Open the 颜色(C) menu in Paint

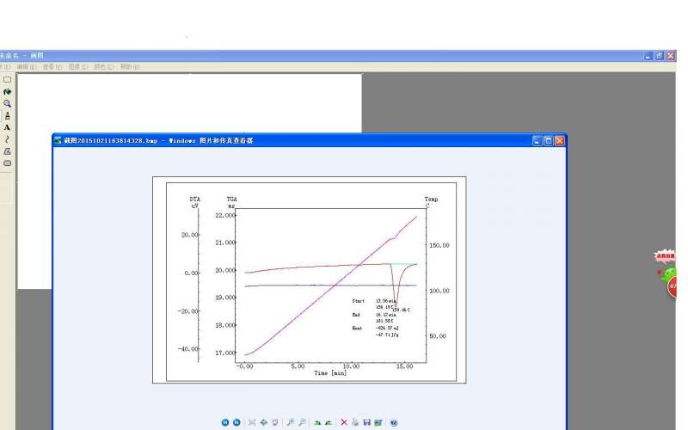click(x=104, y=67)
